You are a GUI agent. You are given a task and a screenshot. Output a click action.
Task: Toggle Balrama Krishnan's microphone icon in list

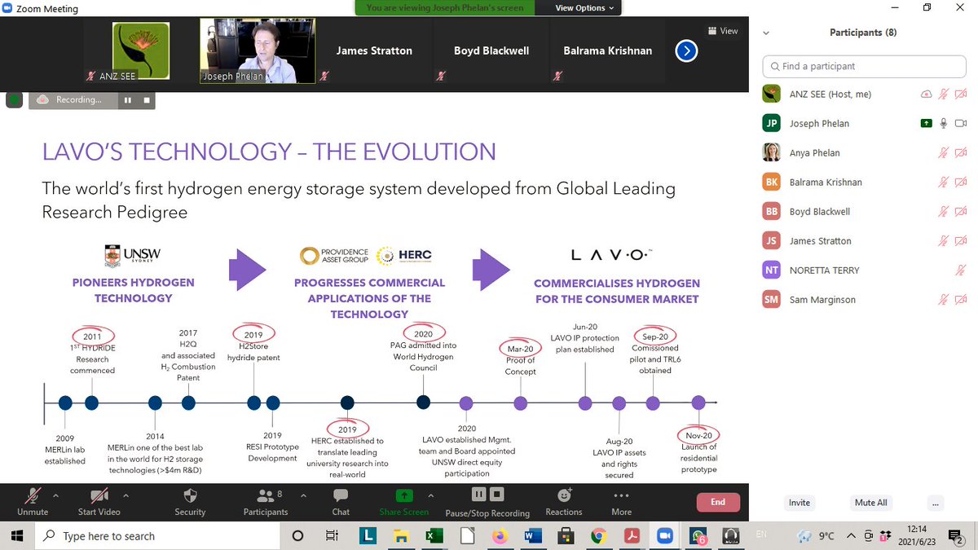pyautogui.click(x=944, y=182)
